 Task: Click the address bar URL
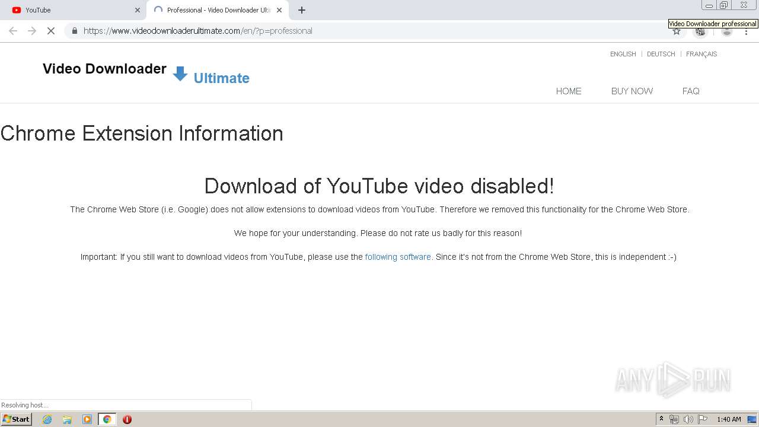pos(198,31)
